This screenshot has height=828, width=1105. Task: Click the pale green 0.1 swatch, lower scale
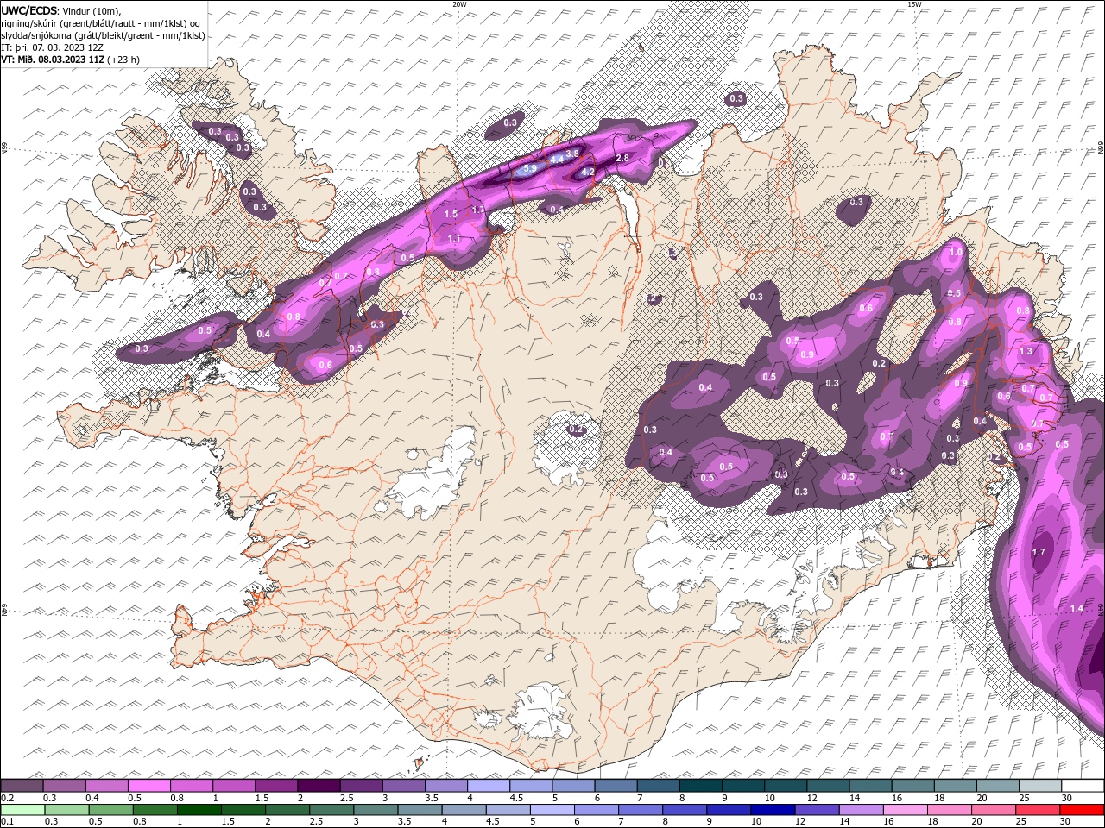pos(22,809)
